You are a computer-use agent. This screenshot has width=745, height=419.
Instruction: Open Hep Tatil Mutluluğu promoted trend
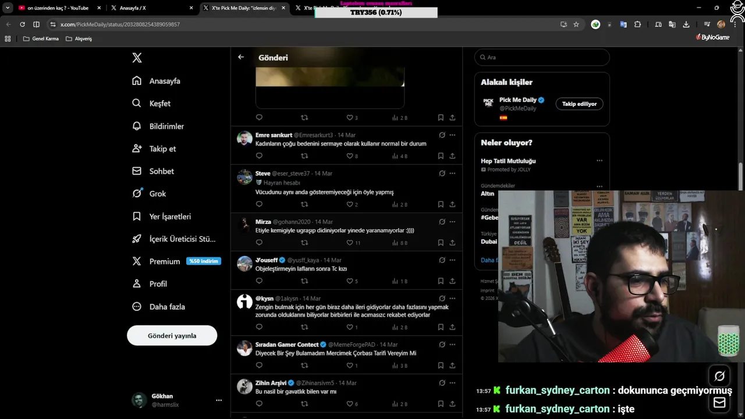pyautogui.click(x=508, y=161)
